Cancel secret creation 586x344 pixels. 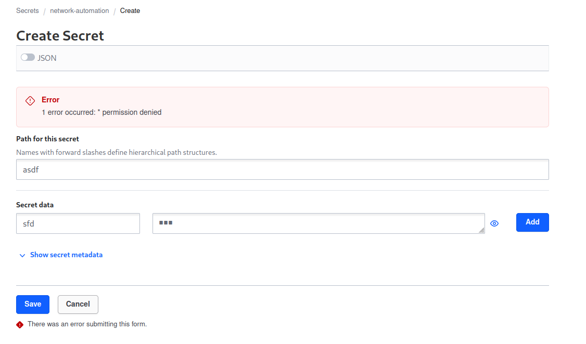[x=78, y=304]
